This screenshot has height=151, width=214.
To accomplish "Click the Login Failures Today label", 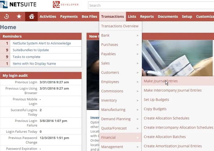I will 22,131.
